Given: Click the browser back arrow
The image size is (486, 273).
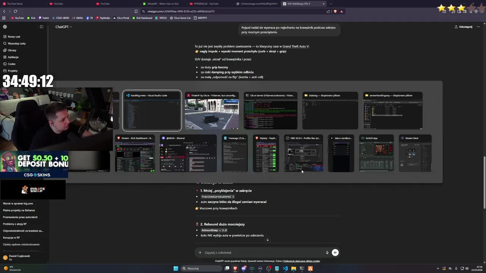Looking at the screenshot, I should click(x=4, y=11).
